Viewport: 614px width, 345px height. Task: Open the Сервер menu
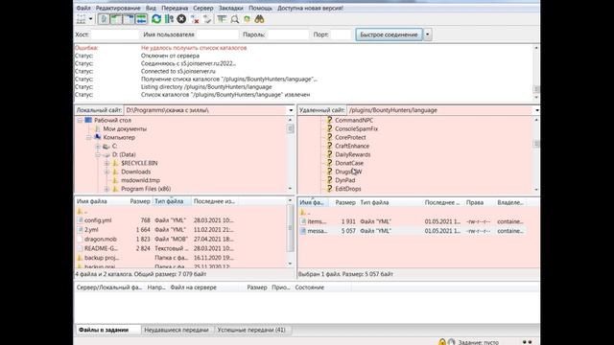pyautogui.click(x=203, y=8)
